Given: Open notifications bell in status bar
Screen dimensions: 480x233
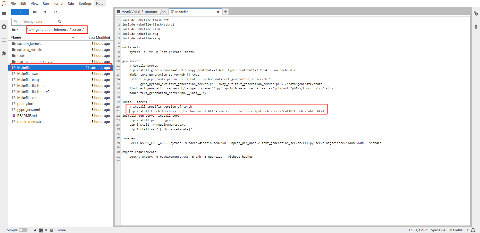Looking at the screenshot, I should 473,230.
